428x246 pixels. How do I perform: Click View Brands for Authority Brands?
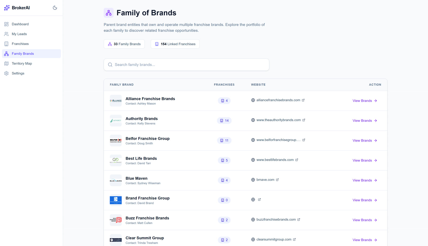(364, 121)
